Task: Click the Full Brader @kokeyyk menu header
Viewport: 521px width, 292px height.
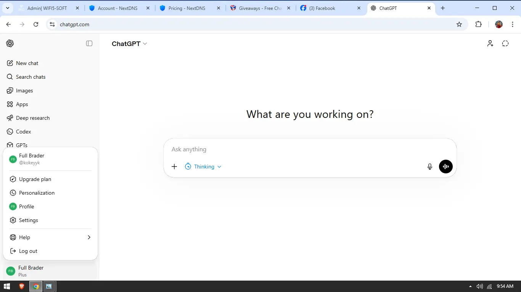Action: pos(50,159)
